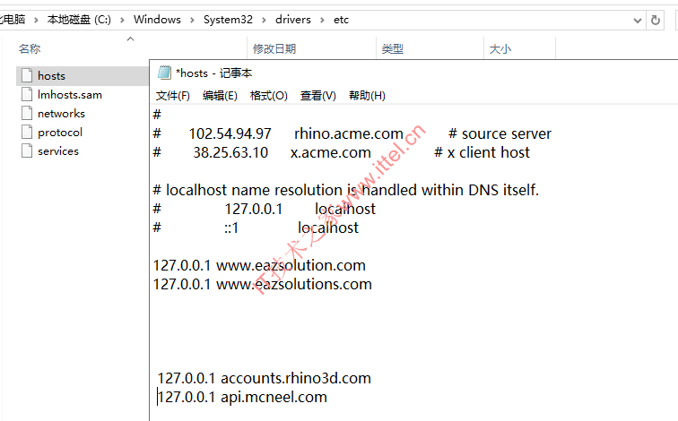678x421 pixels.
Task: Go to System32 in breadcrumb path
Action: coord(228,20)
